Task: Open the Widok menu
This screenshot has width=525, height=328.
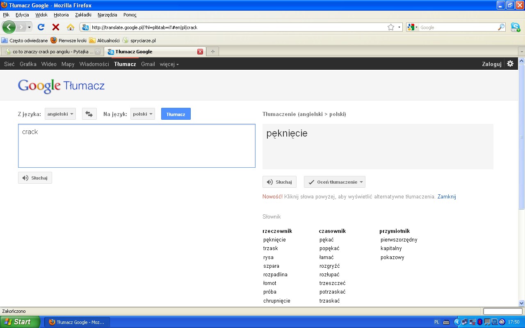Action: [41, 15]
